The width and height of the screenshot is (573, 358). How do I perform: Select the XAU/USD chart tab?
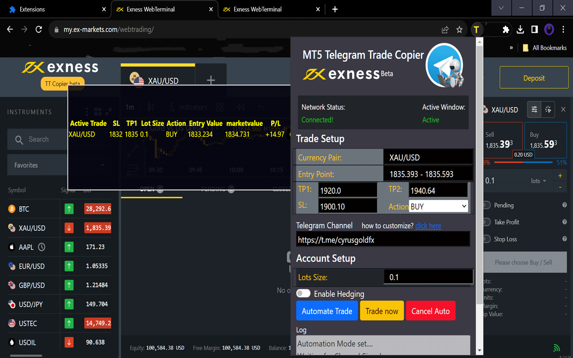click(158, 80)
